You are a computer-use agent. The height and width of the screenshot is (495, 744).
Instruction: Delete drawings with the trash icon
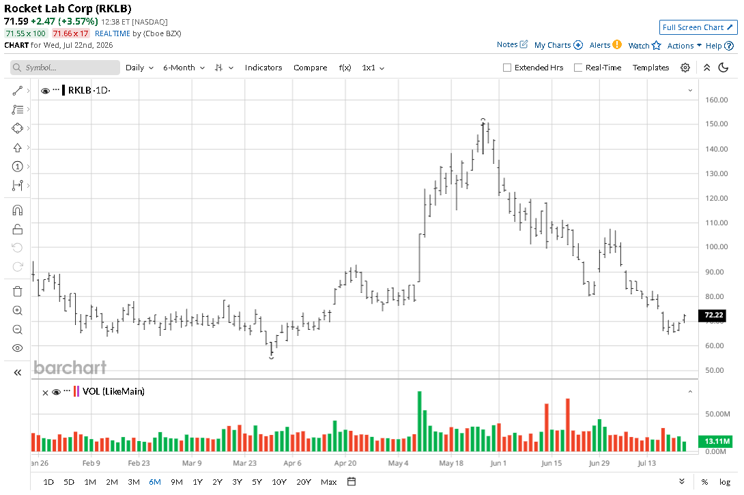17,292
